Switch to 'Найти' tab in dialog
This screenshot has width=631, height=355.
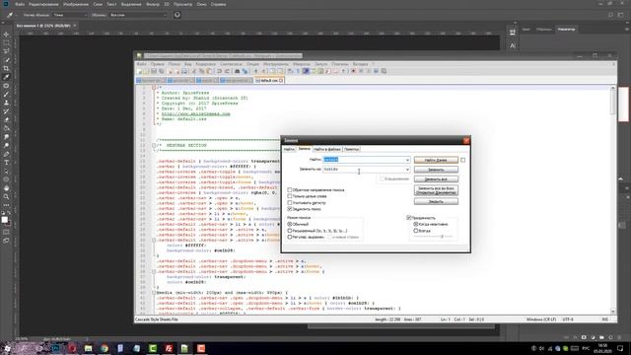pos(289,149)
